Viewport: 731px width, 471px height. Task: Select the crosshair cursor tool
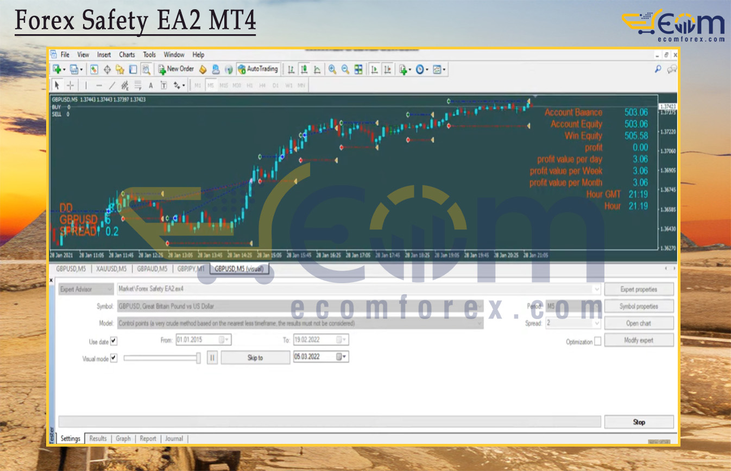pos(70,85)
